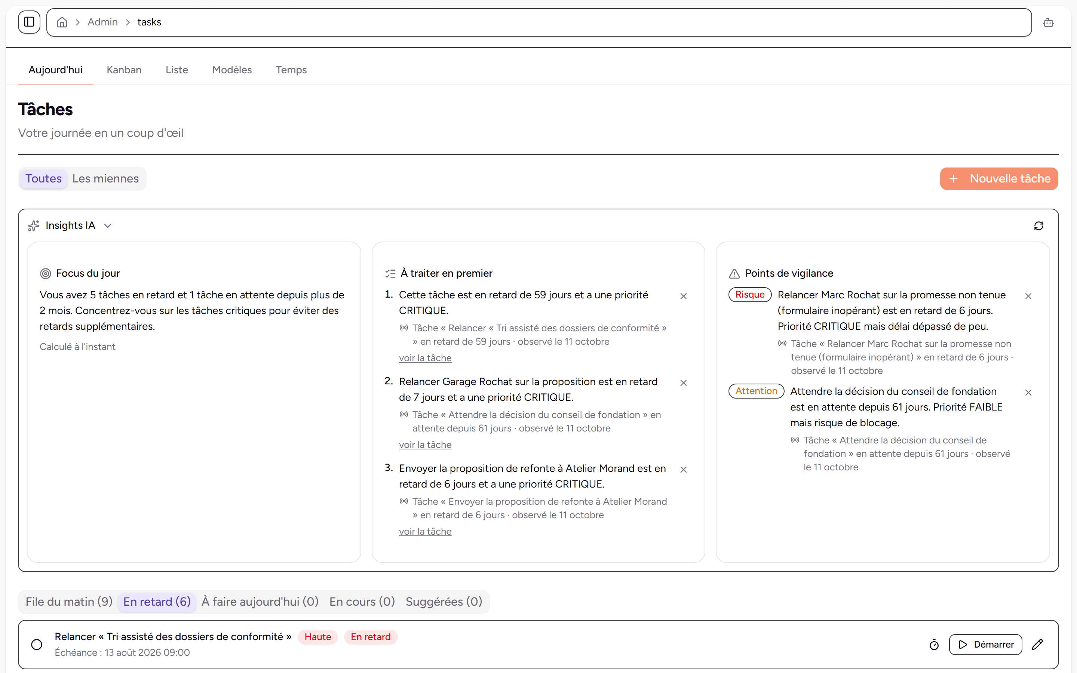Select the Aujourd'hui tab

pos(55,70)
